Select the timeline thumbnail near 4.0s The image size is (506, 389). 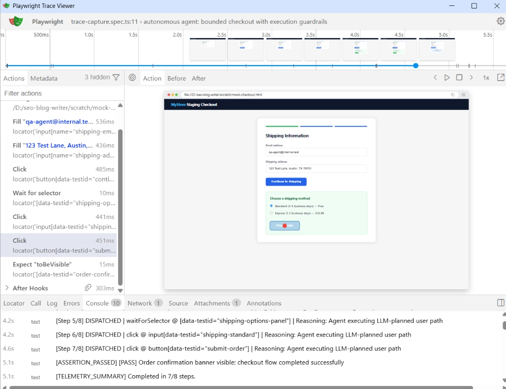(360, 49)
